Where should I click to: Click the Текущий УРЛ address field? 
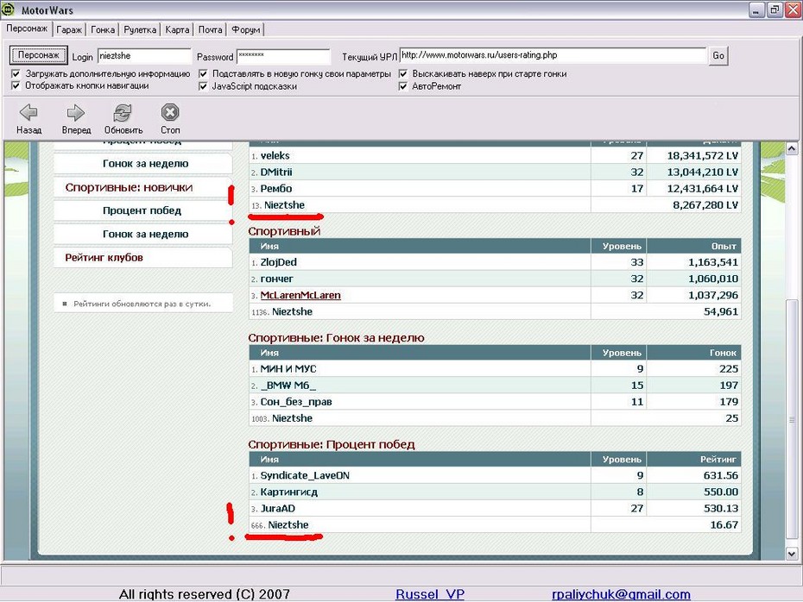pyautogui.click(x=553, y=55)
